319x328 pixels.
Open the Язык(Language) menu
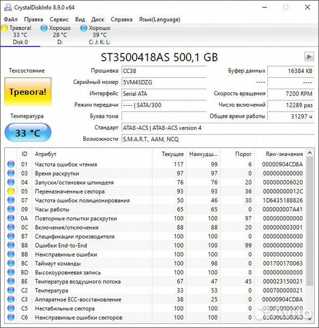point(159,19)
